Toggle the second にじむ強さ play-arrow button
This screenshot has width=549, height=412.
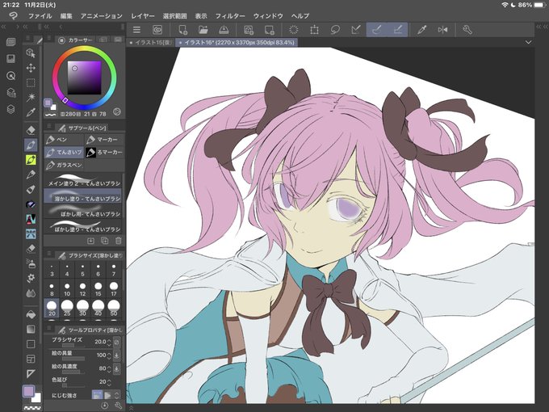(x=108, y=395)
